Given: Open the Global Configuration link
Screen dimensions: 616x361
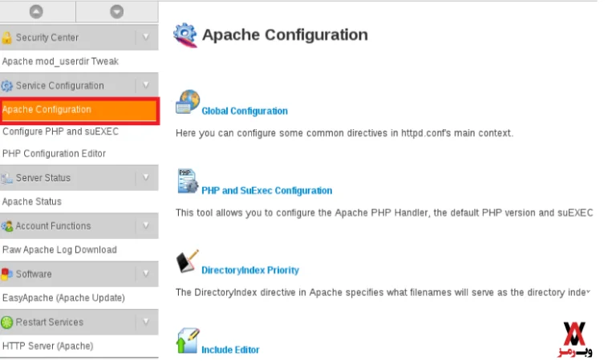Looking at the screenshot, I should pos(245,112).
